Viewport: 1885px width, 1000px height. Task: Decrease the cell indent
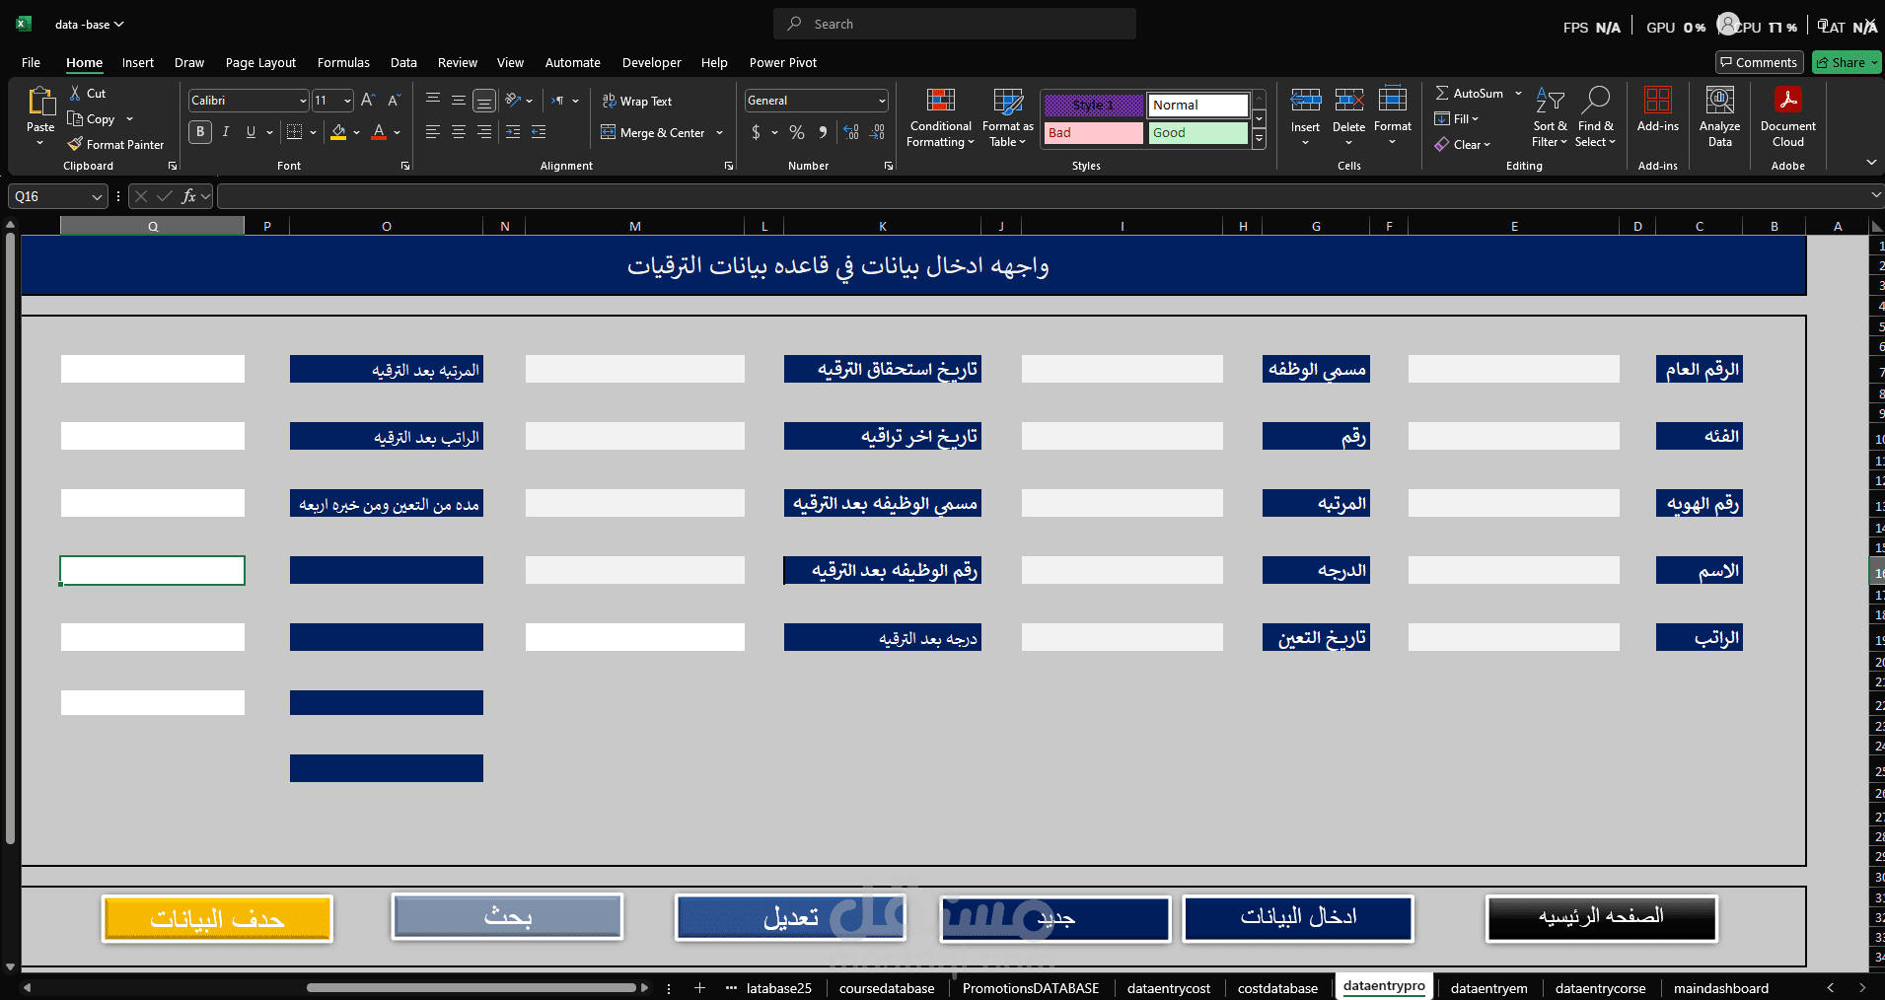click(x=513, y=132)
